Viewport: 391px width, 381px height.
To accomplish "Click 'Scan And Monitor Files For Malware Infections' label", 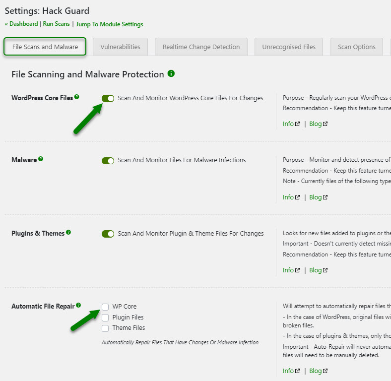I will 182,160.
